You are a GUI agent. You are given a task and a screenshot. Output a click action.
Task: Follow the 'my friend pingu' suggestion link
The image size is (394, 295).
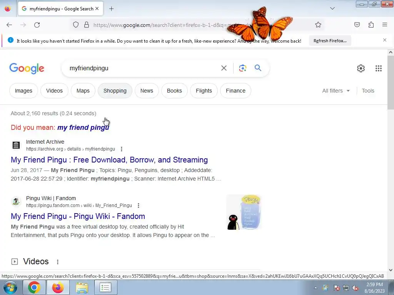point(83,128)
